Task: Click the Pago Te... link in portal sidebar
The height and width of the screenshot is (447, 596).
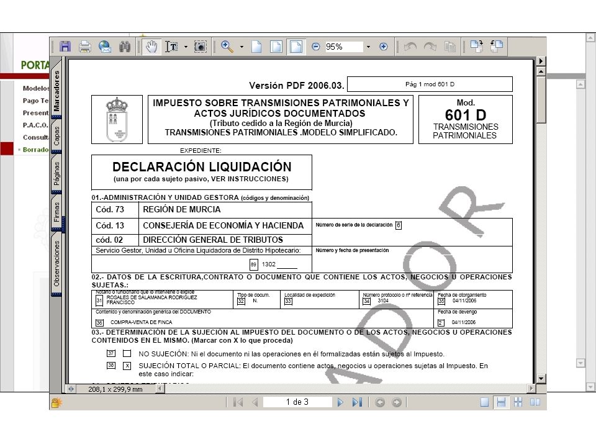Action: [36, 101]
